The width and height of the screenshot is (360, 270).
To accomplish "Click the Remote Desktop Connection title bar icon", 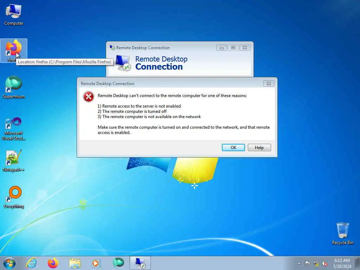I will 112,47.
